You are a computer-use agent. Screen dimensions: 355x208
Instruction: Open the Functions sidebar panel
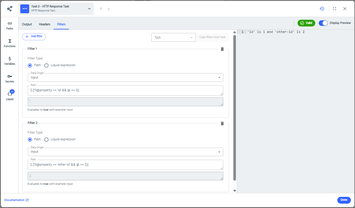point(10,43)
